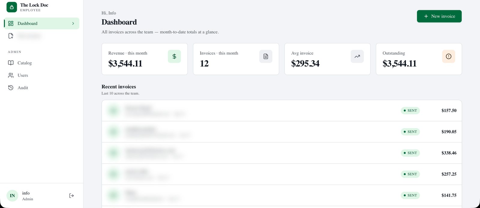This screenshot has height=208, width=480.
Task: Click the dollar sign revenue icon
Action: click(174, 56)
